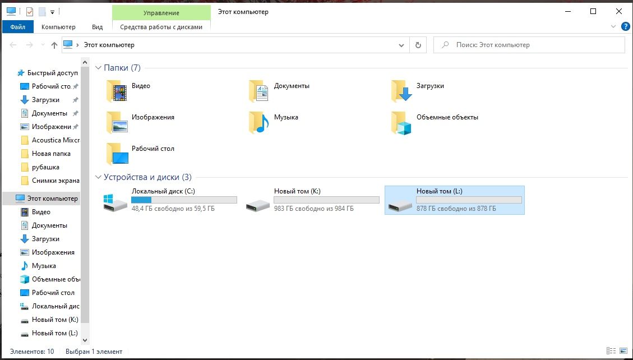
Task: Open the Customize Quick Access Toolbar dropdown
Action: (x=53, y=12)
